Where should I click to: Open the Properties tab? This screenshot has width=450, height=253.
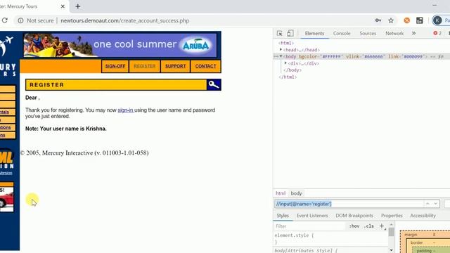(x=392, y=216)
